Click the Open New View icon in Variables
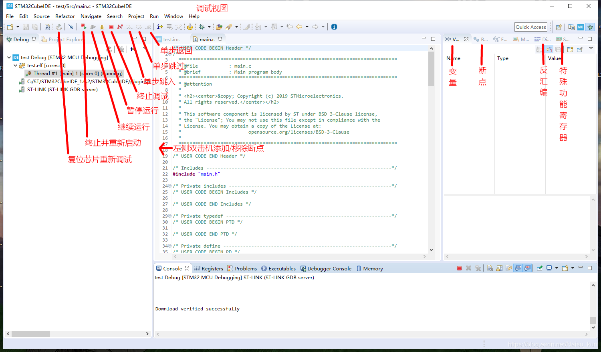 click(x=570, y=49)
